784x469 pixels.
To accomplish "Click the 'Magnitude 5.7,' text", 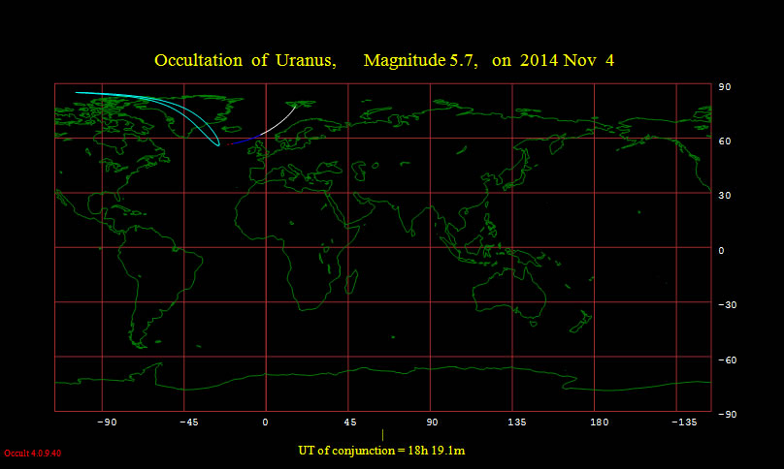I will click(x=420, y=60).
